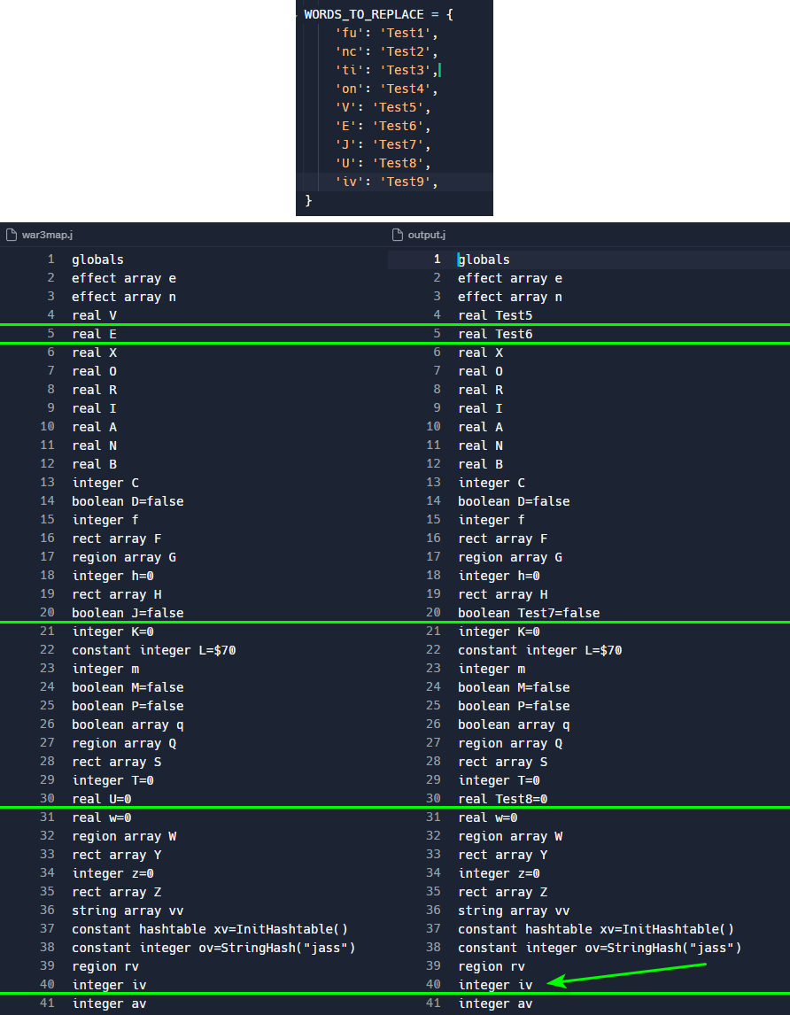Screen dimensions: 790x1015
Task: Click line 'real V' in war3map.j
Action: pyautogui.click(x=94, y=315)
